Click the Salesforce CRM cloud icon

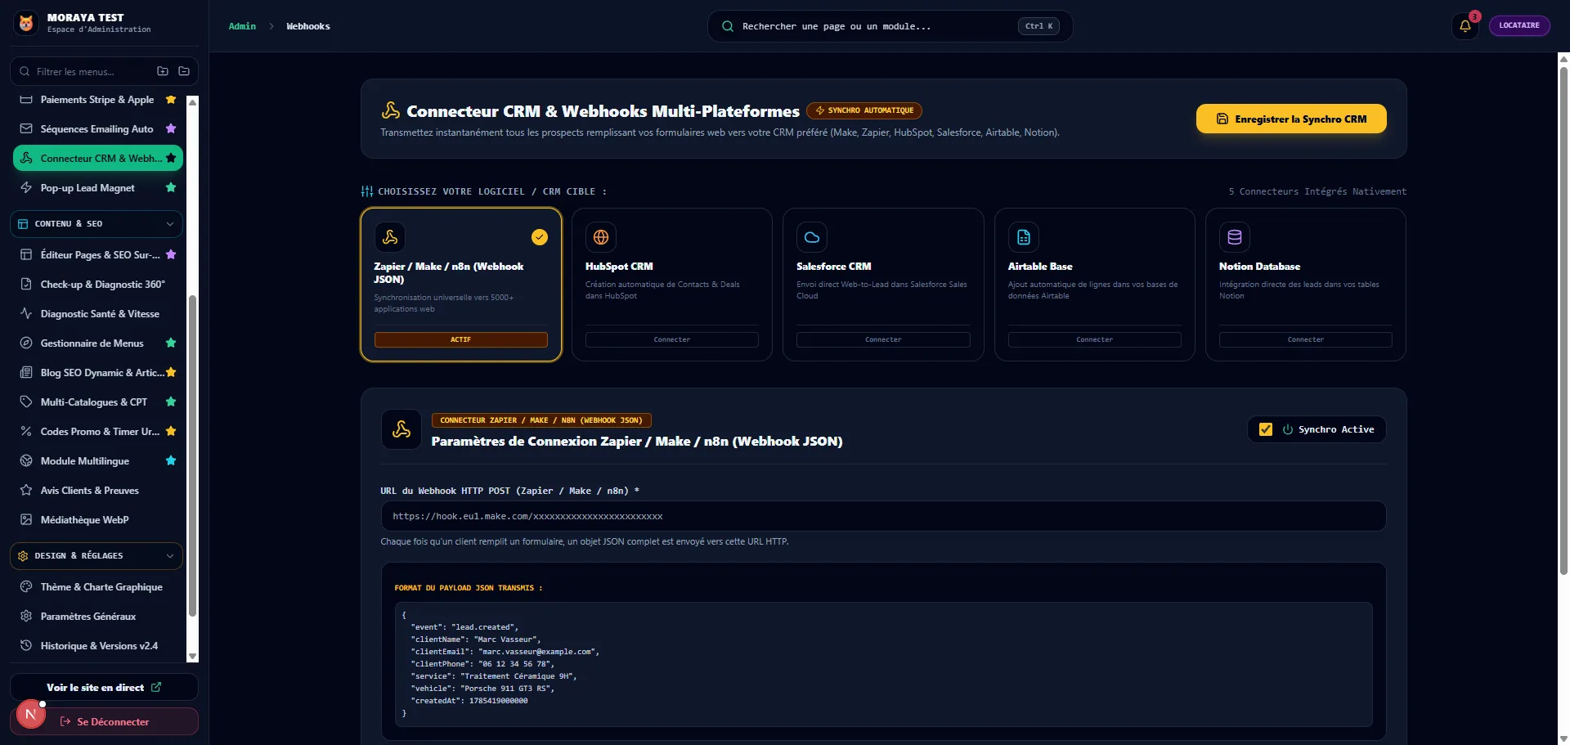tap(812, 237)
